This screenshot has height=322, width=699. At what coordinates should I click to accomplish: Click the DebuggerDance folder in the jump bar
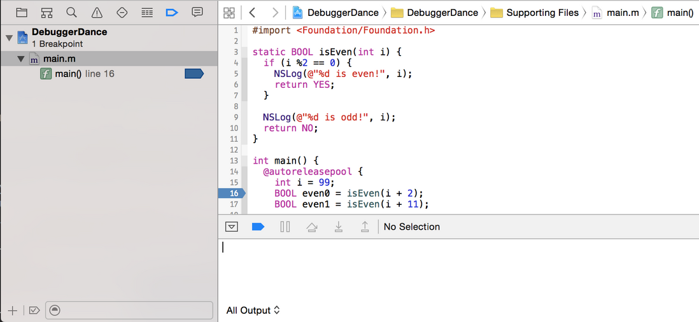point(434,13)
